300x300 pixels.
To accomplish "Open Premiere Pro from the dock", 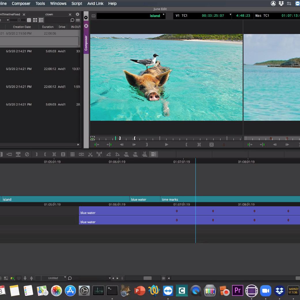I will point(238,290).
